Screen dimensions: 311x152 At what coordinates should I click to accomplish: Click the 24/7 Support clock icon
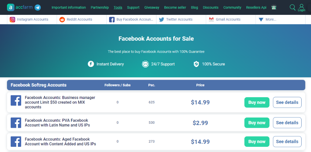pyautogui.click(x=145, y=64)
